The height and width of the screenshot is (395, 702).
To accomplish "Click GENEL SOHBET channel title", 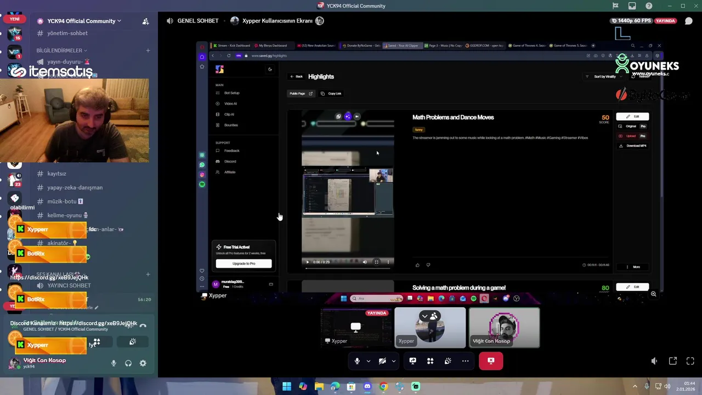I will click(197, 21).
